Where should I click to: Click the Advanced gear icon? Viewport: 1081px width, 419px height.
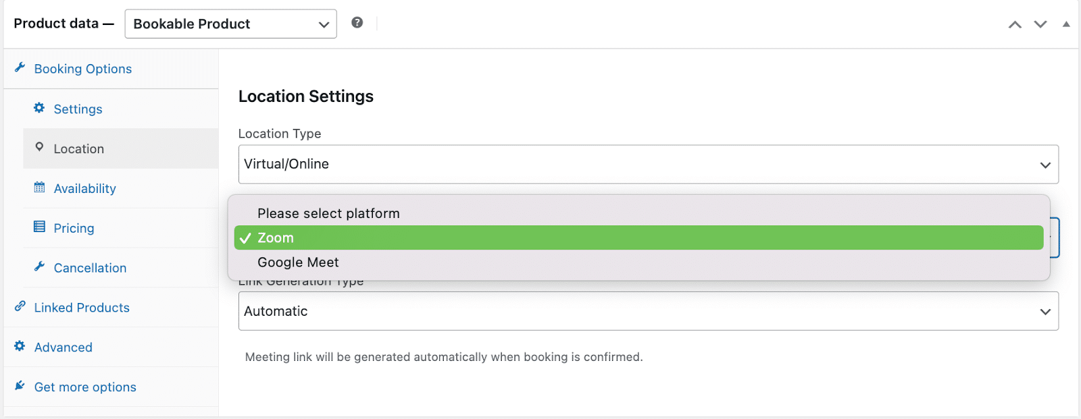click(x=20, y=346)
